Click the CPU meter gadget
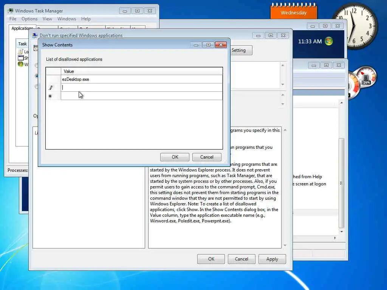387x290 pixels. 362,83
